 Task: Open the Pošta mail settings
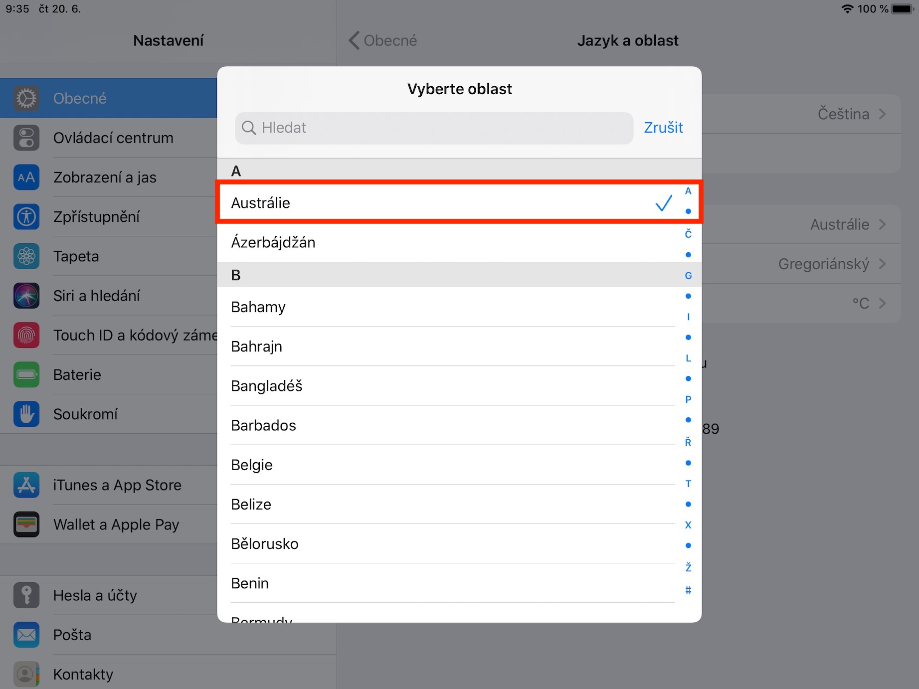point(72,635)
